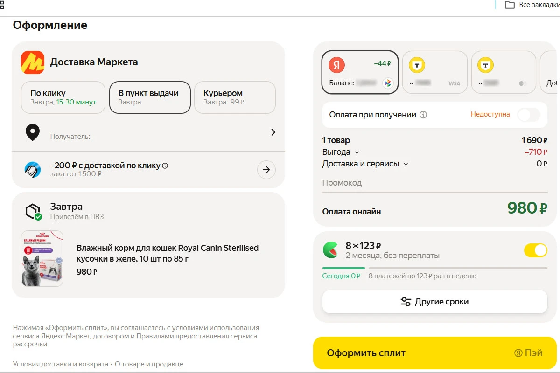The height and width of the screenshot is (373, 560).
Task: Click the Сегодня 0 ₽ label
Action: (342, 276)
